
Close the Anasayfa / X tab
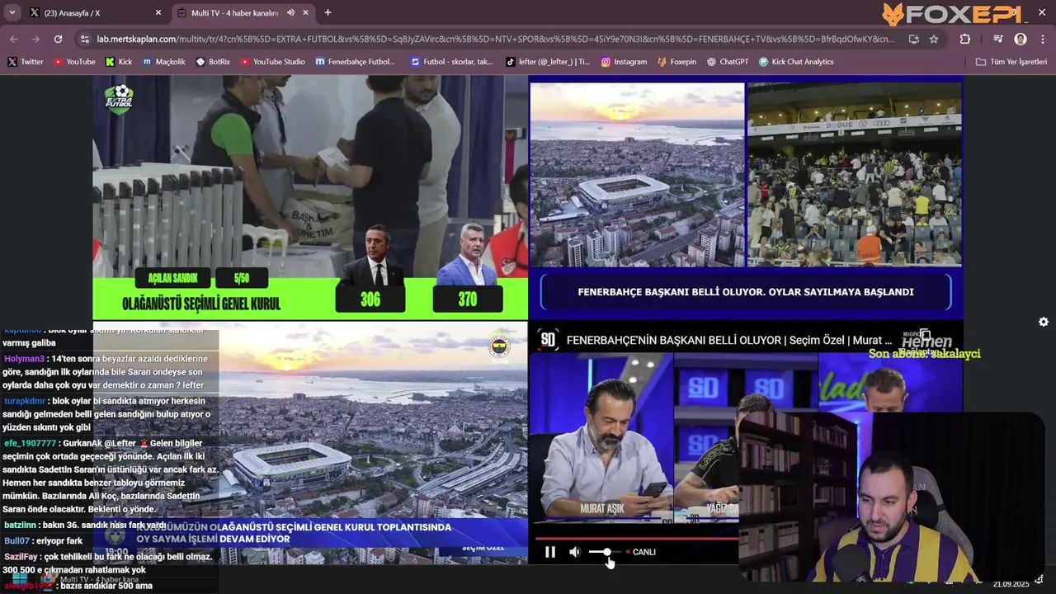click(158, 13)
